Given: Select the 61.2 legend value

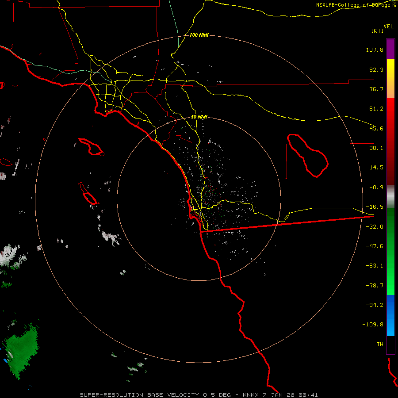Looking at the screenshot, I should pos(376,109).
